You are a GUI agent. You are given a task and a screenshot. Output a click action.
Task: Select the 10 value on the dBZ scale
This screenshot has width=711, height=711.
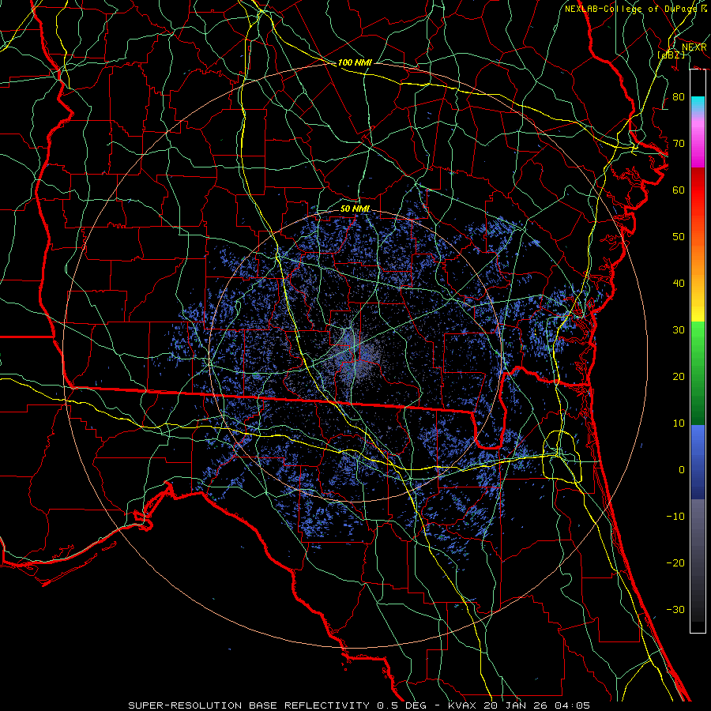[x=679, y=423]
